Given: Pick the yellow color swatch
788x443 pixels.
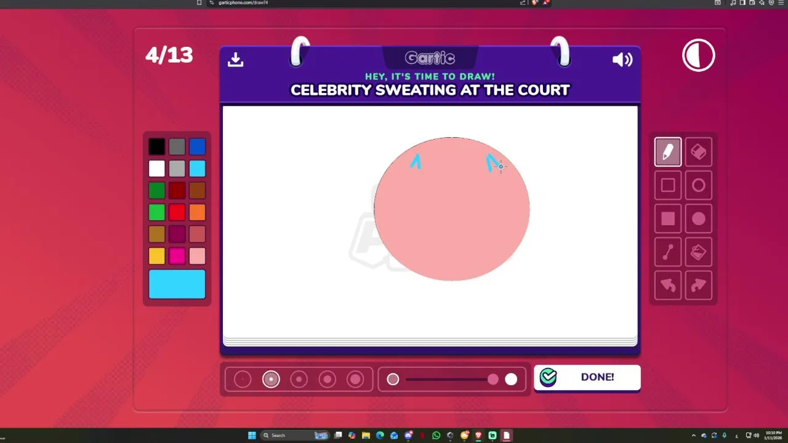Looking at the screenshot, I should click(x=156, y=256).
